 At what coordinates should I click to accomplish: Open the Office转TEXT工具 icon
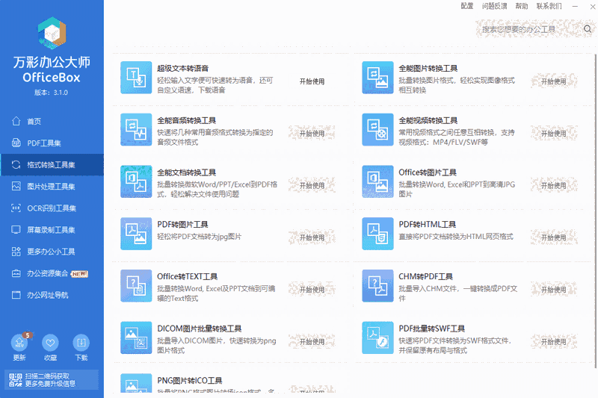[136, 286]
